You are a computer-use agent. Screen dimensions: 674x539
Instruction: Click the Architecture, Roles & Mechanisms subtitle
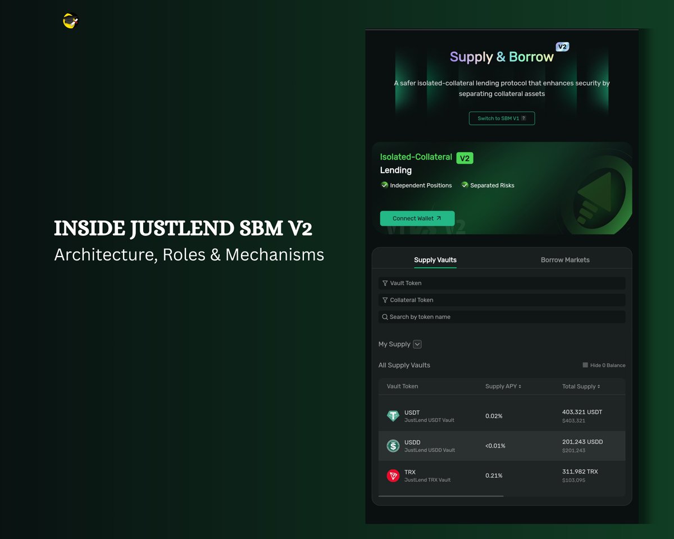tap(189, 254)
